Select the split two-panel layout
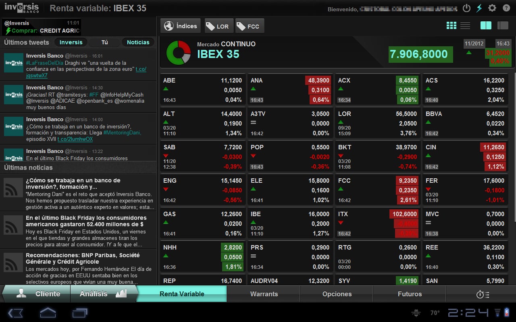Screen dimensions: 516x322 click(486, 26)
